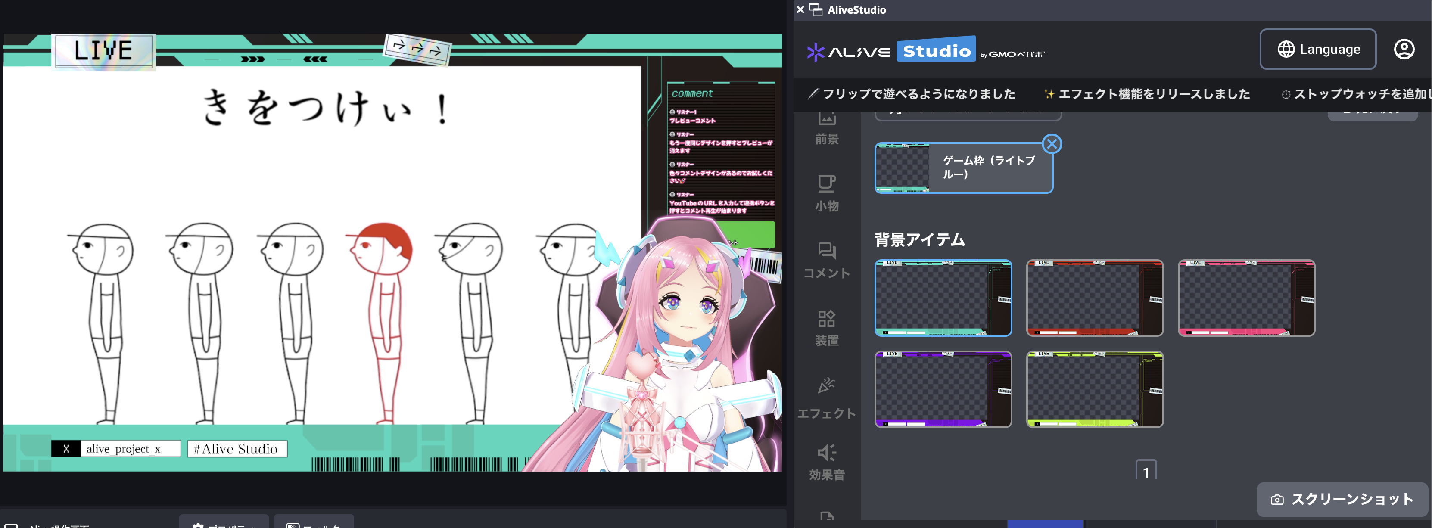Viewport: 1432px width, 528px height.
Task: Click the alive_project_x label in the preview
Action: click(x=123, y=448)
